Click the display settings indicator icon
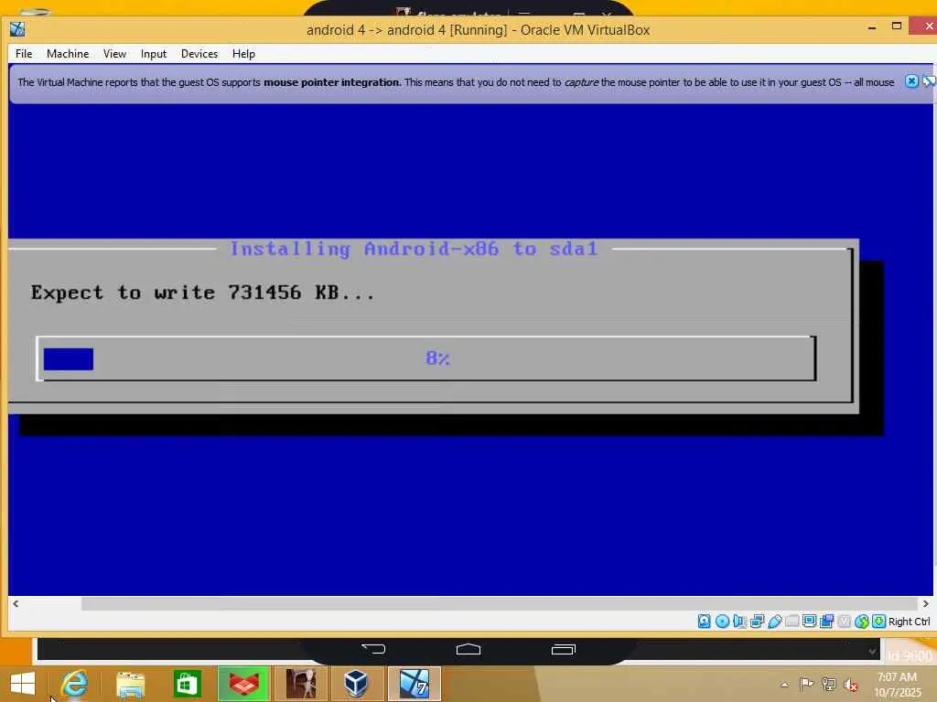This screenshot has width=937, height=702. tap(809, 622)
